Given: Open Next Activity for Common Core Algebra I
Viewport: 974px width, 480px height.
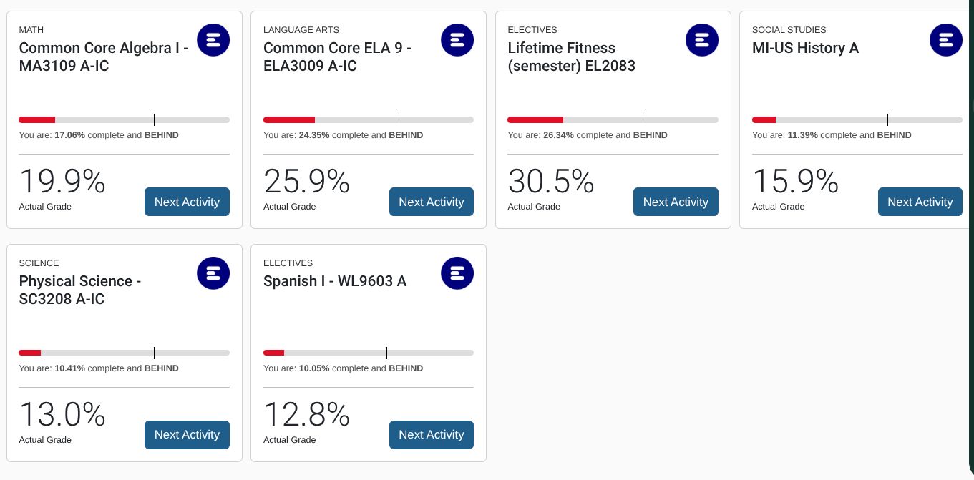Looking at the screenshot, I should [x=187, y=202].
